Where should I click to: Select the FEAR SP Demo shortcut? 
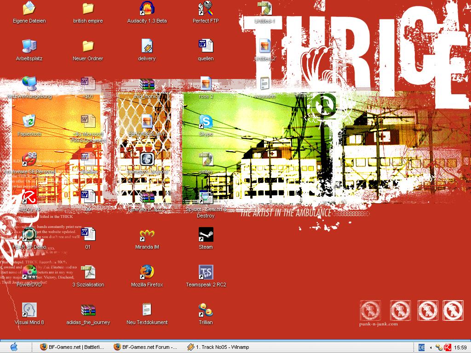(29, 235)
